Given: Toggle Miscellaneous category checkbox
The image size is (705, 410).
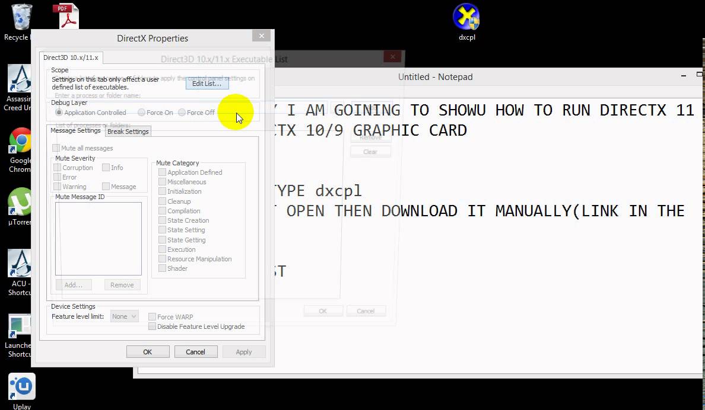Looking at the screenshot, I should [x=163, y=181].
